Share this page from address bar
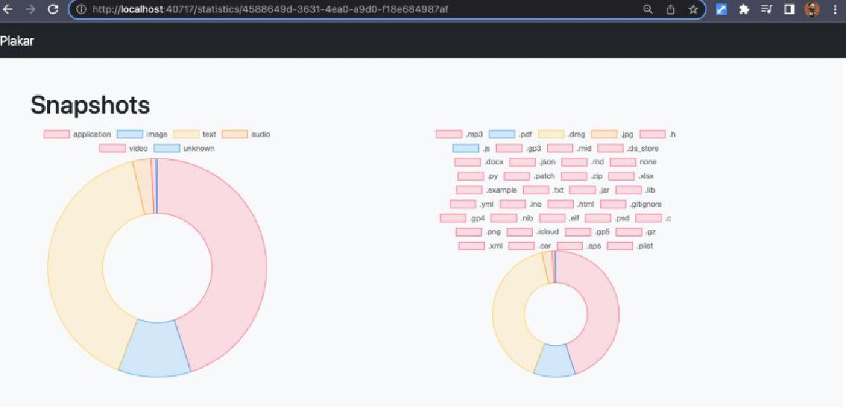The height and width of the screenshot is (407, 846). [x=670, y=10]
